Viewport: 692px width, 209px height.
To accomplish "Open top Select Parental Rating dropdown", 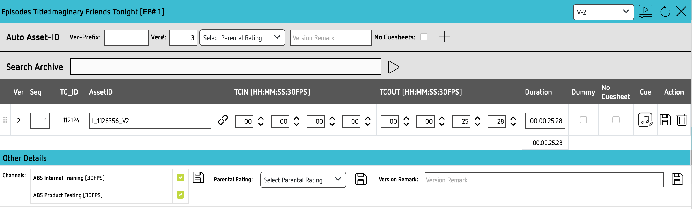I will click(242, 38).
